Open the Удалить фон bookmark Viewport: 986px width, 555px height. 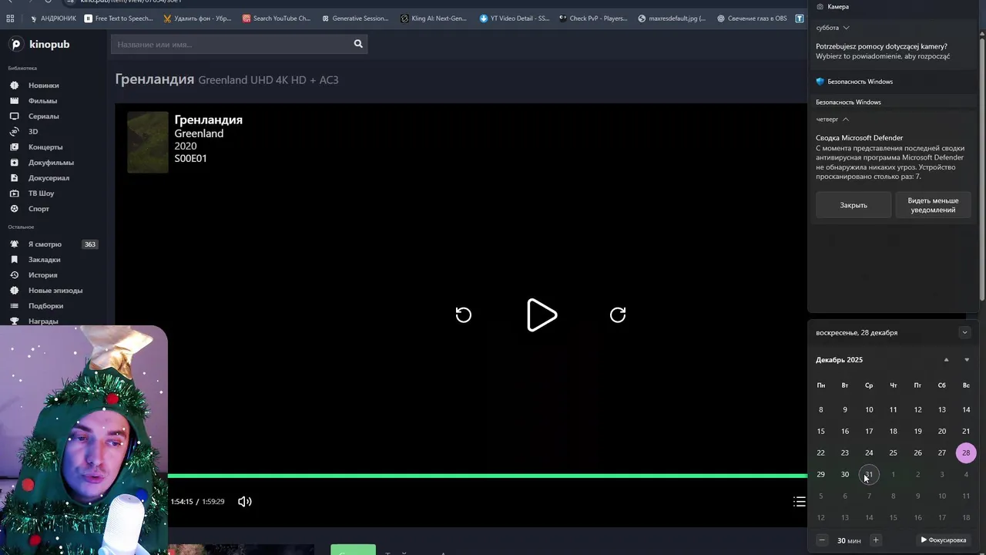tap(198, 18)
